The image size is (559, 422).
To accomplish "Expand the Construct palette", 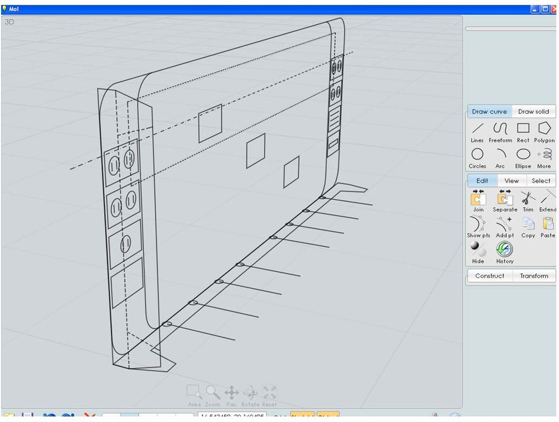I will coord(490,276).
